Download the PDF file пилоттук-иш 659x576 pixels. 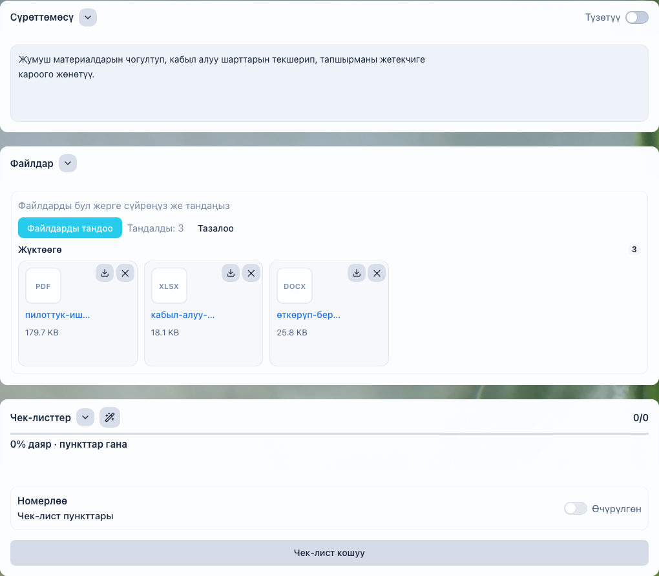105,273
